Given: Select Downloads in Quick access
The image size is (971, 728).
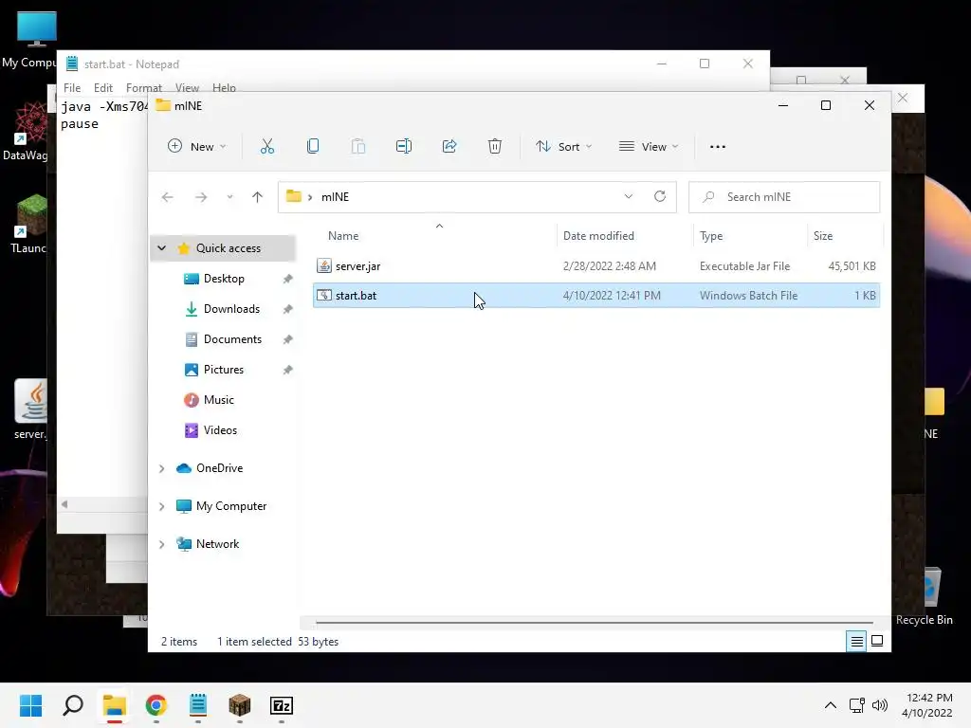Looking at the screenshot, I should point(231,309).
